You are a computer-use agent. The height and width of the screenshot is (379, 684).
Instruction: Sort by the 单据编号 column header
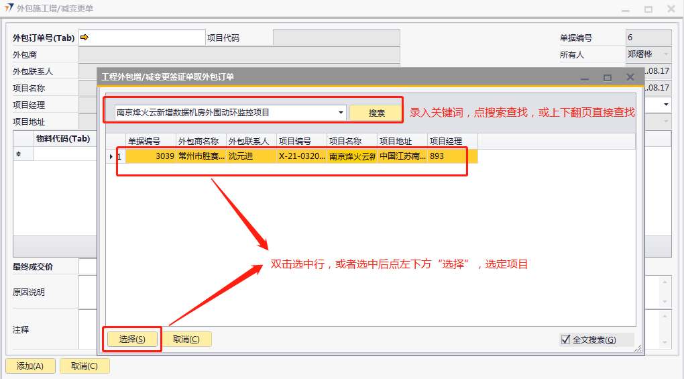[150, 141]
